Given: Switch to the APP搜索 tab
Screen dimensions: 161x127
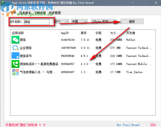Looking at the screenshot, I should (11, 12).
